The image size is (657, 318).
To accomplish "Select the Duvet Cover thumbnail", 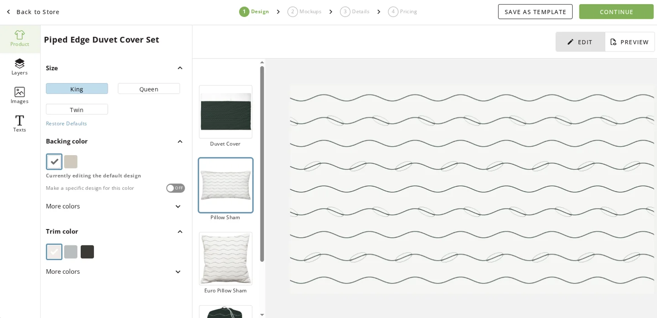I will [225, 112].
